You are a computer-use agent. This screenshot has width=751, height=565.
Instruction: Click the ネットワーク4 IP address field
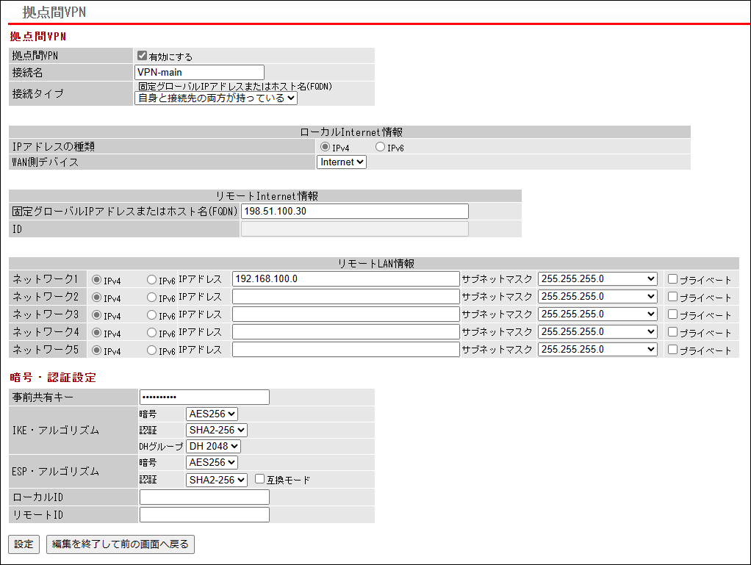tap(346, 332)
